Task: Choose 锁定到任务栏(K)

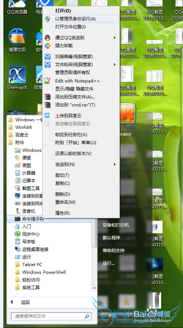Action: 81,135
